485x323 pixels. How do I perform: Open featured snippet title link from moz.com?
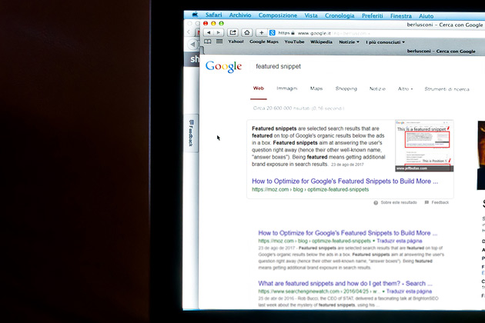tap(345, 181)
